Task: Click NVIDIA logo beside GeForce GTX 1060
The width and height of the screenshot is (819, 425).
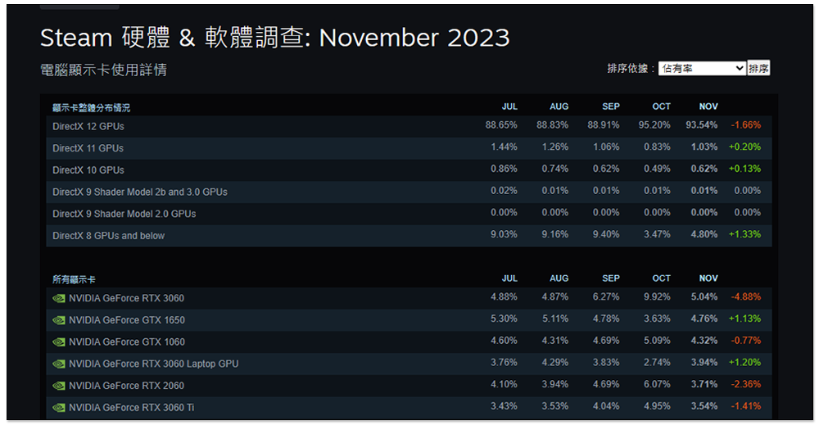Action: click(x=58, y=342)
